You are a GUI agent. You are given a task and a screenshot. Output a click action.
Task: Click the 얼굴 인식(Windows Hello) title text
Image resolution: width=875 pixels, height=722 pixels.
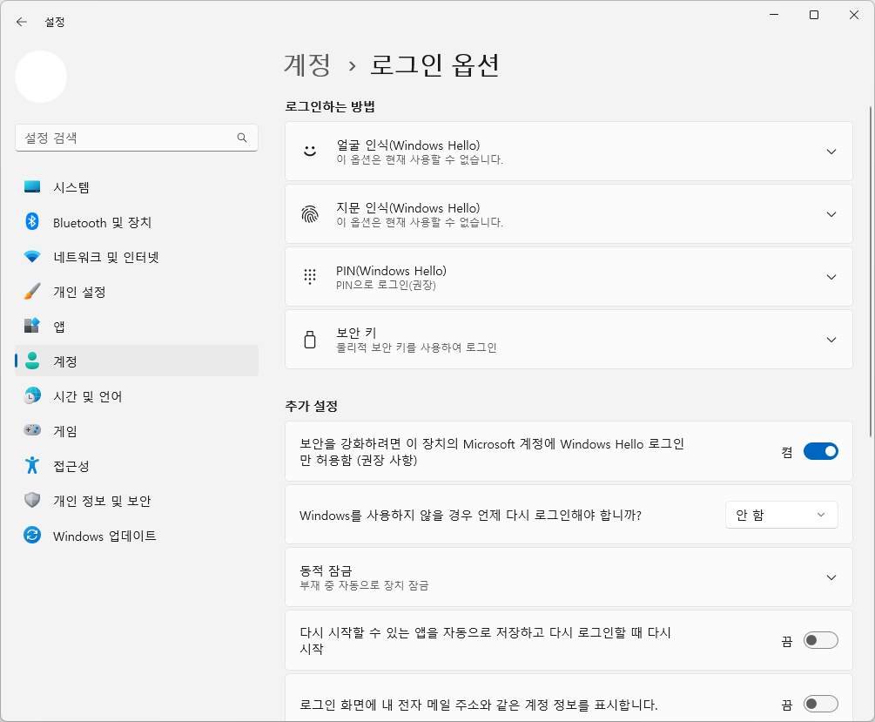(x=408, y=145)
